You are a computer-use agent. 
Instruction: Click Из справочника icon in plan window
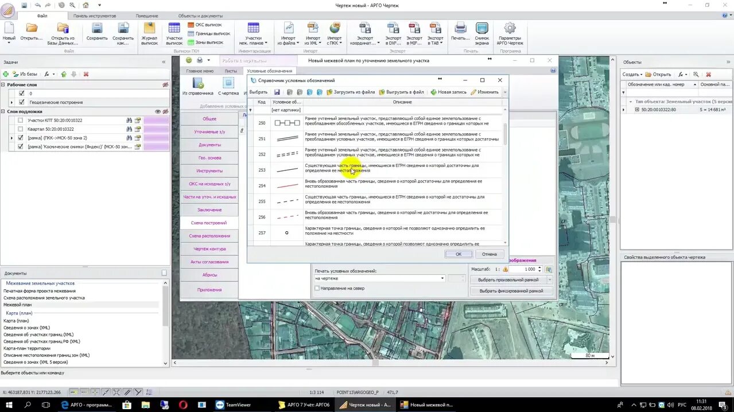coord(198,87)
